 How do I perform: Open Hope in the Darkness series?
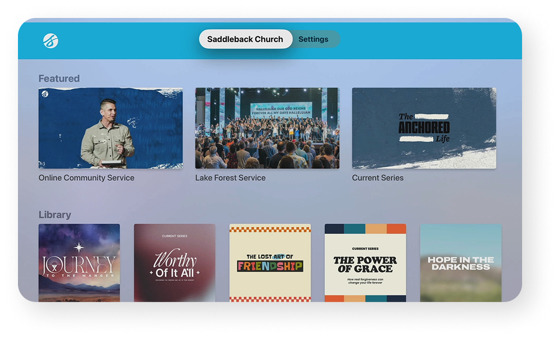(x=460, y=263)
